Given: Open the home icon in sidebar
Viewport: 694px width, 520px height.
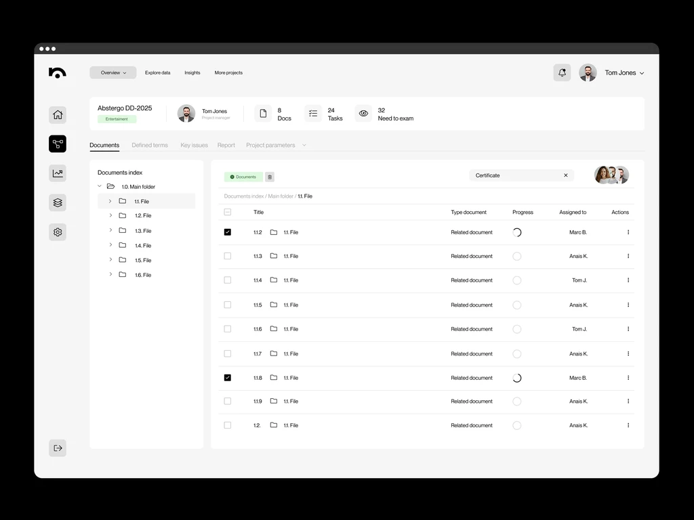Looking at the screenshot, I should coord(58,115).
